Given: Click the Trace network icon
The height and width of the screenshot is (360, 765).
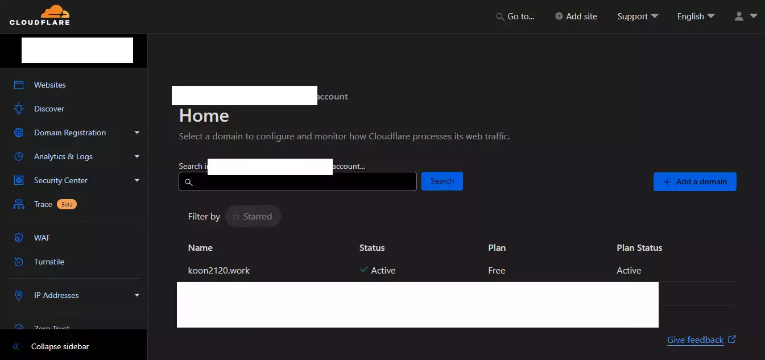Looking at the screenshot, I should pos(19,204).
